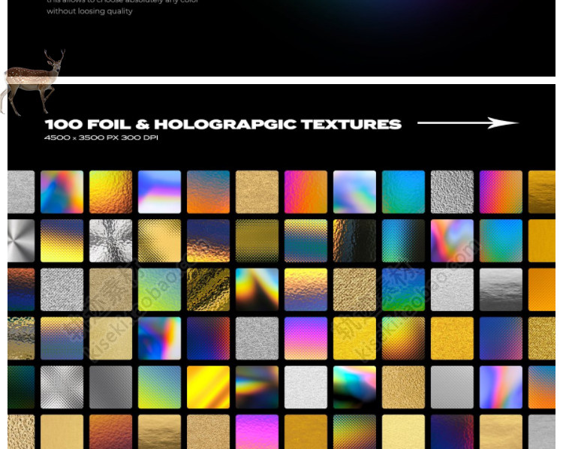
Task: Choose the black and gold crinkled foil texture
Action: (x=208, y=290)
